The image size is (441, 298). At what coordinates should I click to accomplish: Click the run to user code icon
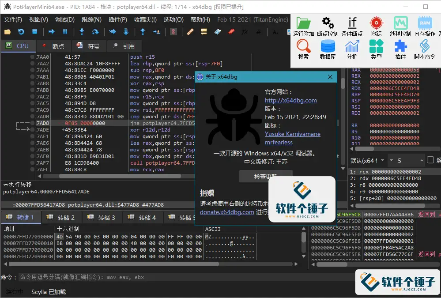tap(156, 32)
